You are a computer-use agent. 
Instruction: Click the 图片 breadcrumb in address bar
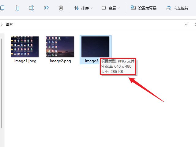pos(9,24)
